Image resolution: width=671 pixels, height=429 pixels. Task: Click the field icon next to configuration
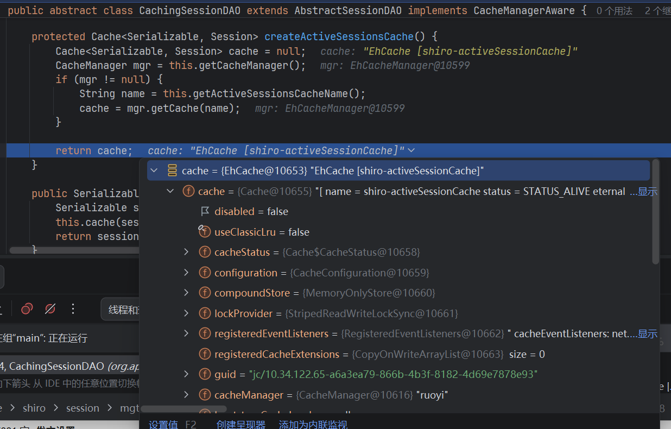(x=205, y=273)
